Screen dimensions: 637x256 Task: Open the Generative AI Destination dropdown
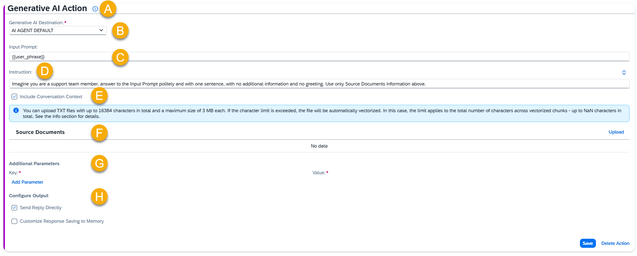pos(57,30)
